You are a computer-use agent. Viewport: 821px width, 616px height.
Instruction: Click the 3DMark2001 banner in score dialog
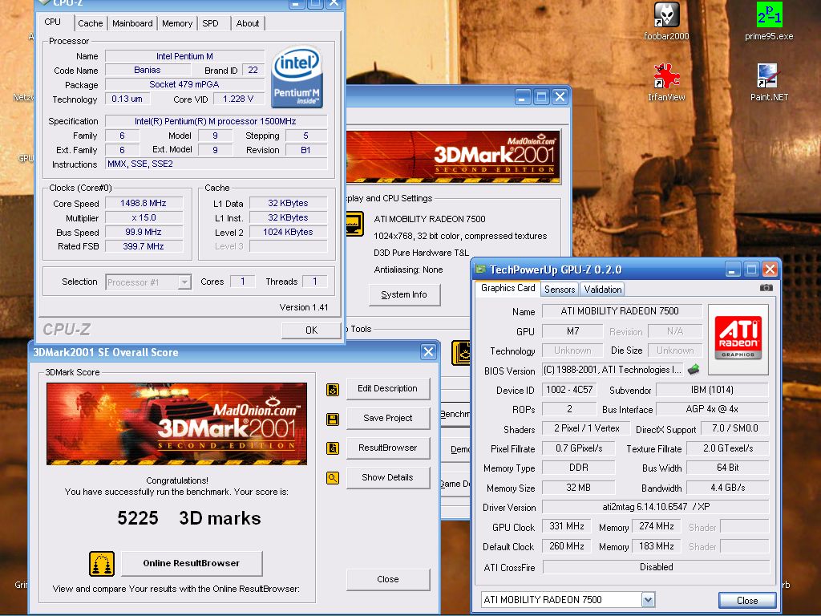[x=176, y=423]
